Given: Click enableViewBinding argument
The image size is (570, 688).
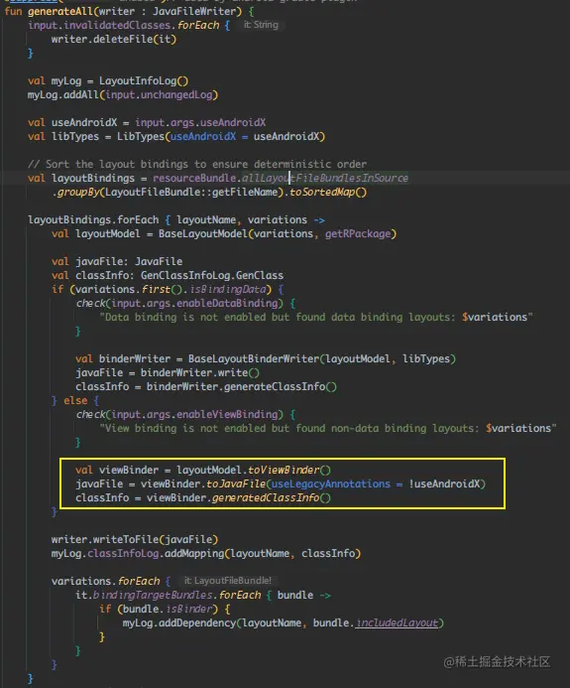Looking at the screenshot, I should tap(227, 415).
